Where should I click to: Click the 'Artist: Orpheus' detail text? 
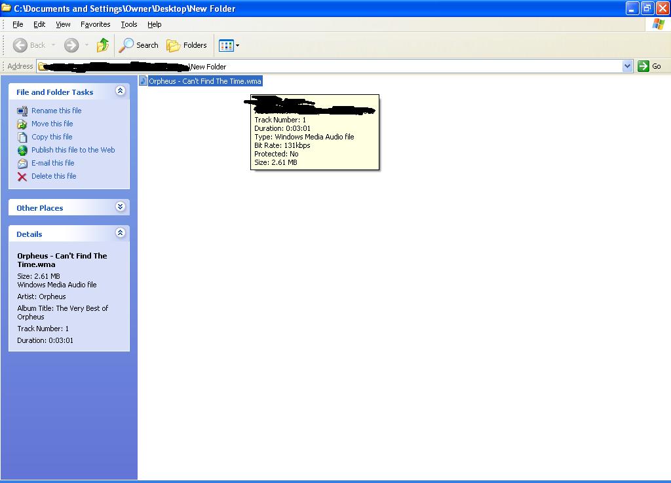(x=41, y=296)
